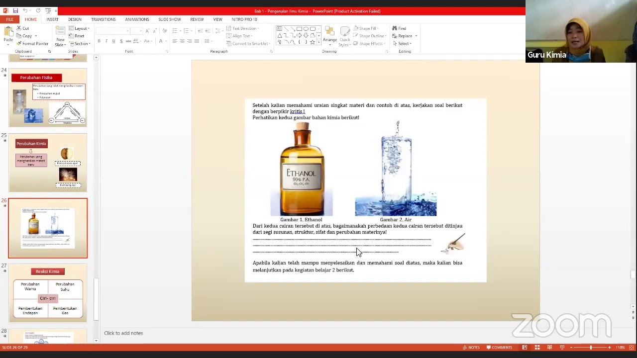This screenshot has height=358, width=637.
Task: Expand the shapes gallery with the More arrow
Action: tap(318, 43)
